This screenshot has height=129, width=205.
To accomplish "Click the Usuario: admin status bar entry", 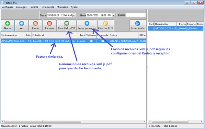I will click(x=9, y=126).
